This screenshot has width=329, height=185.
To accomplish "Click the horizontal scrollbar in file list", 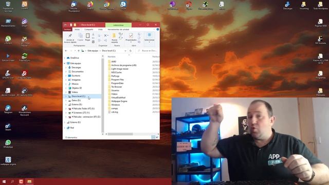I will pos(120,134).
